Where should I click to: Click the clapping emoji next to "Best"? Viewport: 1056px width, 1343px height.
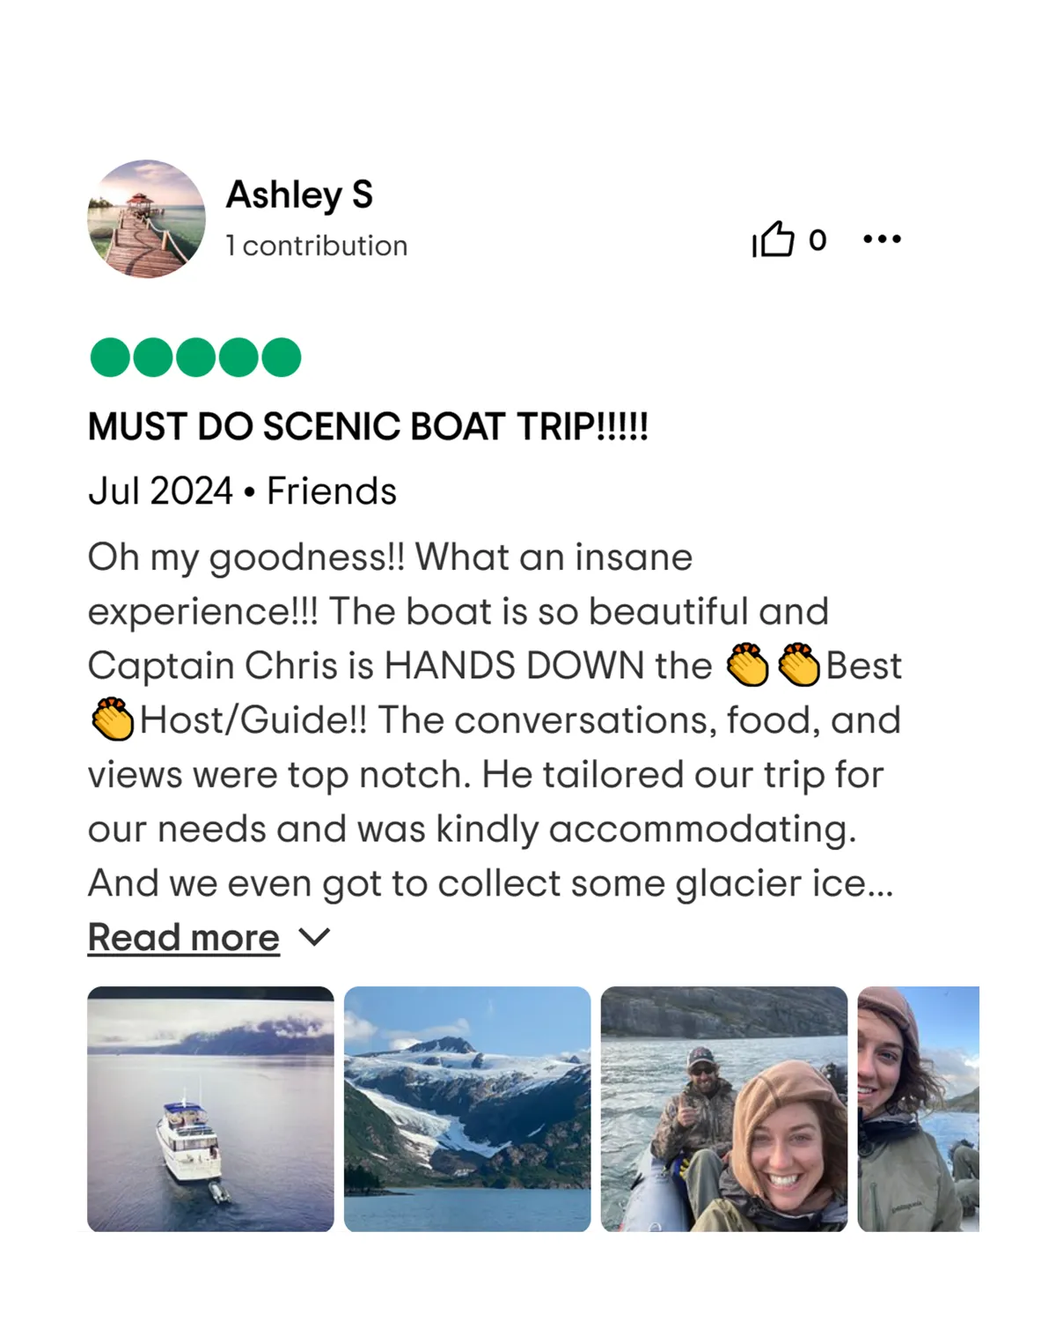click(x=799, y=665)
